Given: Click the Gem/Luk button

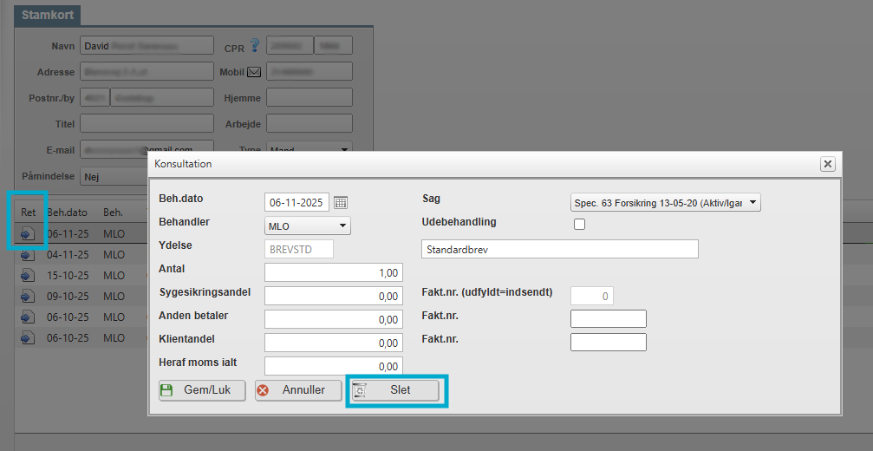Looking at the screenshot, I should pyautogui.click(x=202, y=390).
